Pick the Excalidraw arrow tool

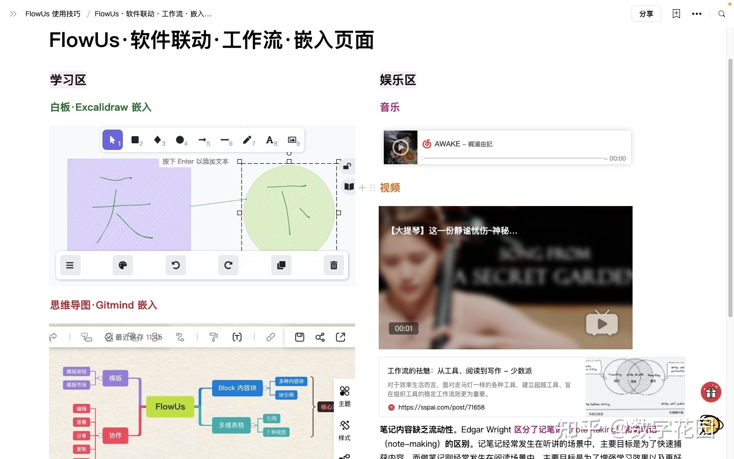pos(202,140)
